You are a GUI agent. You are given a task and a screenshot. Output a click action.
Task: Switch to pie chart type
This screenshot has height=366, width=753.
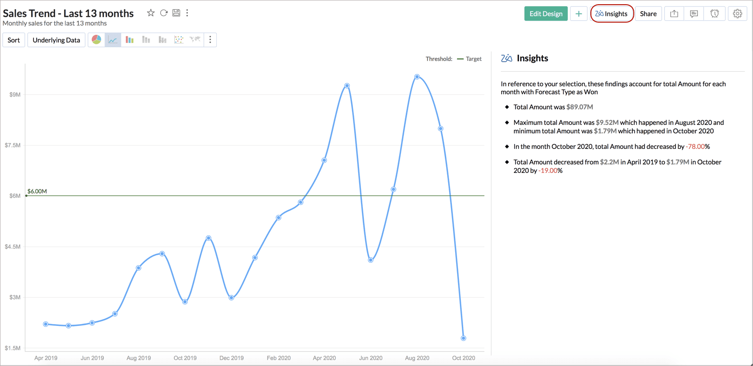(x=97, y=40)
